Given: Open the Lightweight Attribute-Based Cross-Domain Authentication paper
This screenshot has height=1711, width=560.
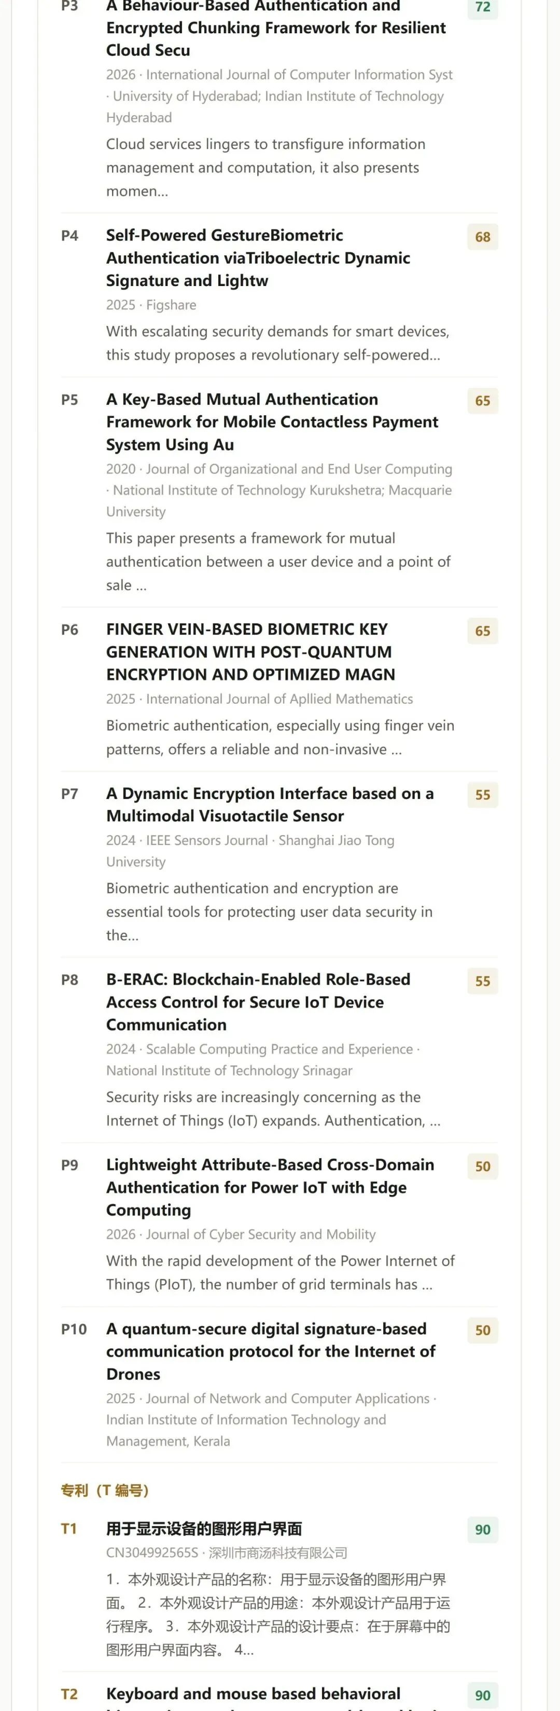Looking at the screenshot, I should tap(270, 1187).
